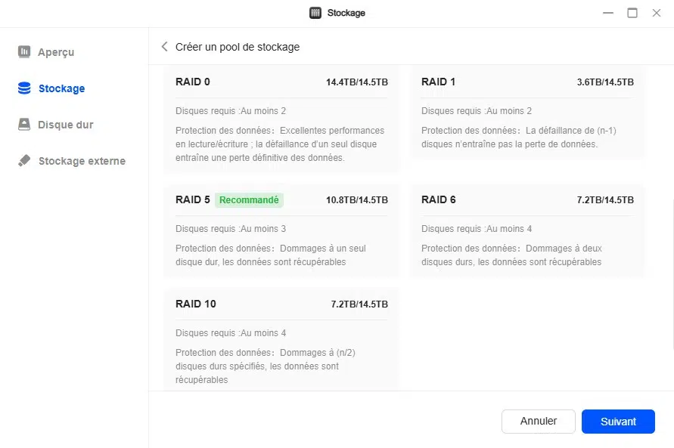Click the Aperçu overview icon in sidebar
This screenshot has height=448, width=674.
pos(24,52)
